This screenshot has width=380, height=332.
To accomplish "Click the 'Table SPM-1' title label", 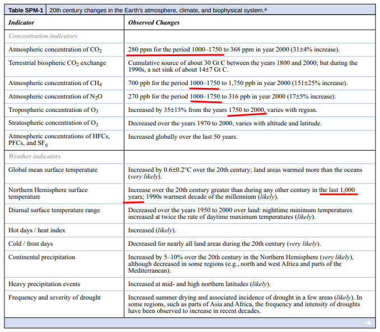I will point(26,11).
